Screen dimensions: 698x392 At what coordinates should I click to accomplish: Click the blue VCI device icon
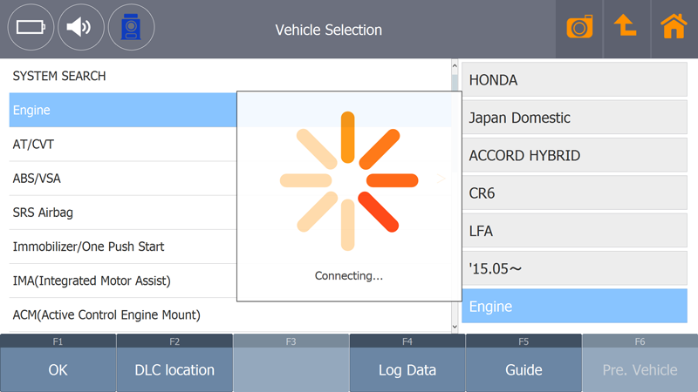(132, 28)
